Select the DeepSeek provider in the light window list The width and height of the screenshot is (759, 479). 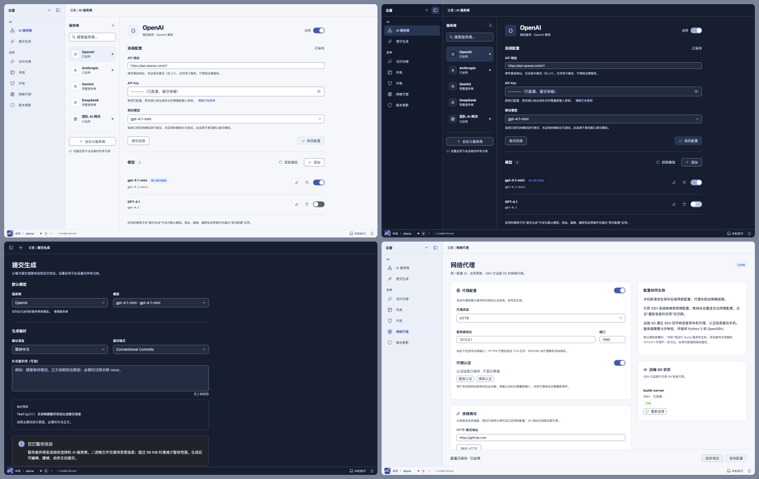click(x=92, y=103)
